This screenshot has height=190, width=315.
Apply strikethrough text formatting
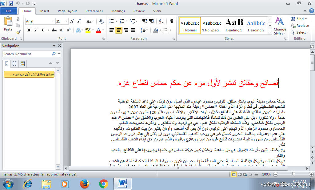click(x=54, y=30)
